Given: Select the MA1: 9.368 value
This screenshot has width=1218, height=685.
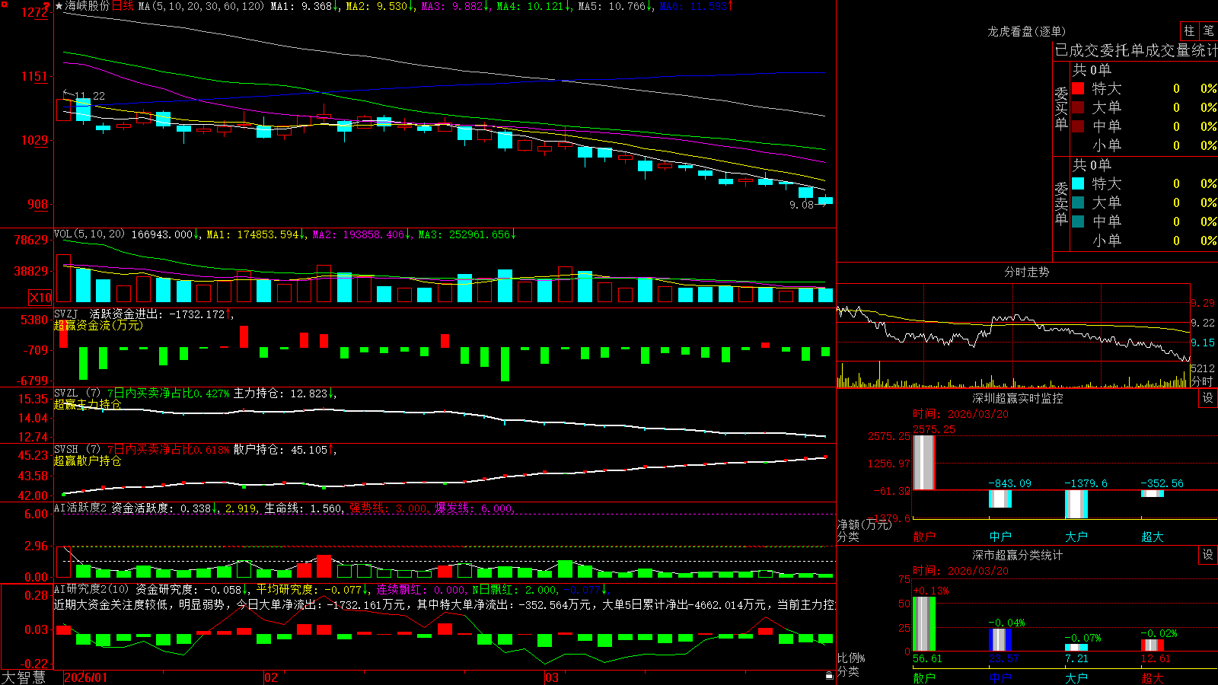Looking at the screenshot, I should [304, 6].
